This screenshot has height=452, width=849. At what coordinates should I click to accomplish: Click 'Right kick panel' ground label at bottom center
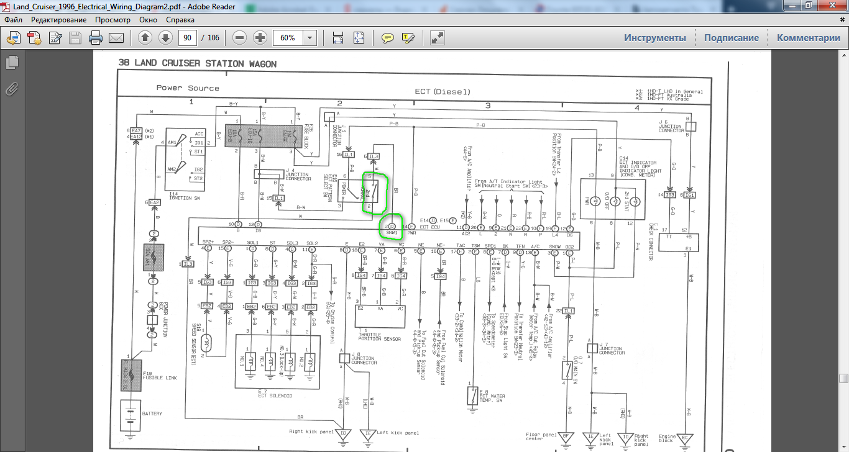tap(311, 432)
